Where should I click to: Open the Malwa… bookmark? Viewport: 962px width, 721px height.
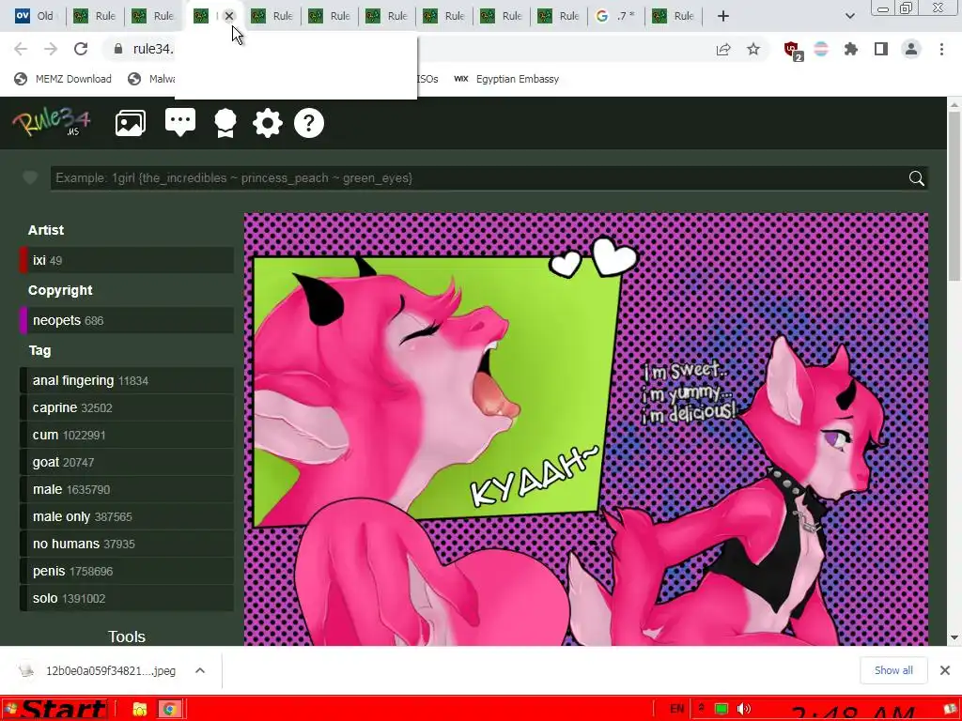tap(151, 79)
